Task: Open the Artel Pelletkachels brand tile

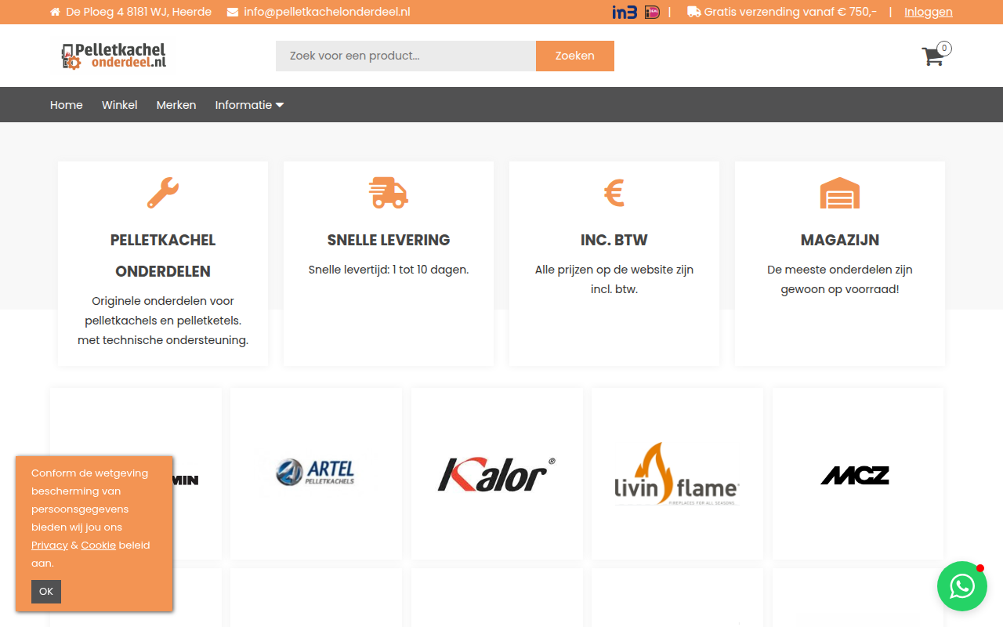Action: click(x=316, y=473)
